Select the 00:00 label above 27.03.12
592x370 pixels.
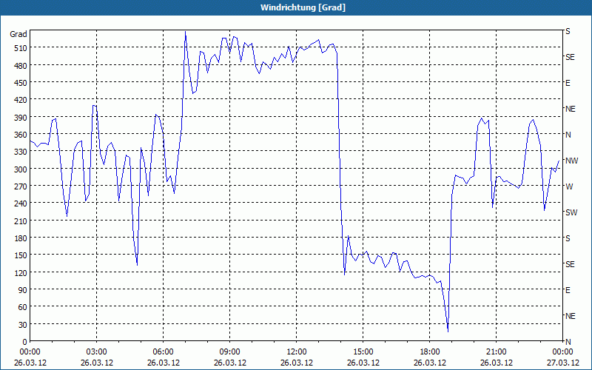(563, 352)
